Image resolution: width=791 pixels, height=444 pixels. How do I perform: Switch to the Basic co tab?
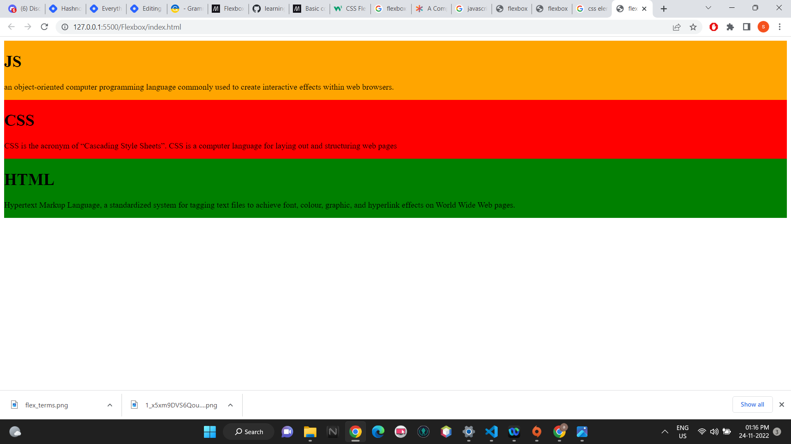click(310, 9)
